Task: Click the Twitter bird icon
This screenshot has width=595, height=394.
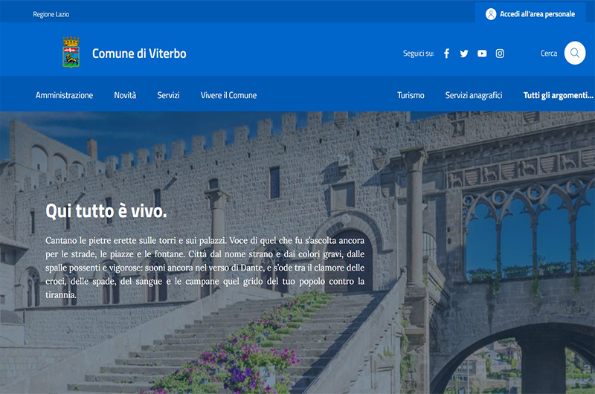Action: click(464, 54)
